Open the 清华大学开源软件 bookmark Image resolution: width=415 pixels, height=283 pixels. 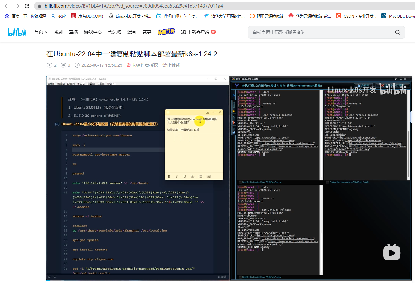coord(224,16)
